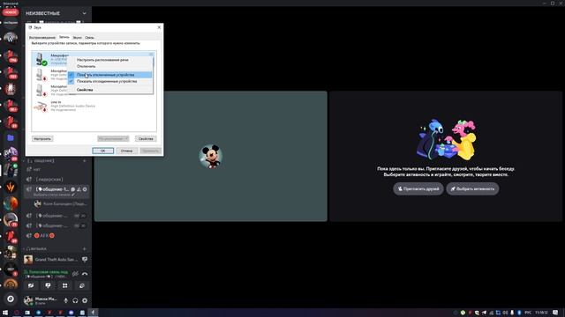Add a channel to the общение category
The height and width of the screenshot is (317, 565).
(85, 160)
